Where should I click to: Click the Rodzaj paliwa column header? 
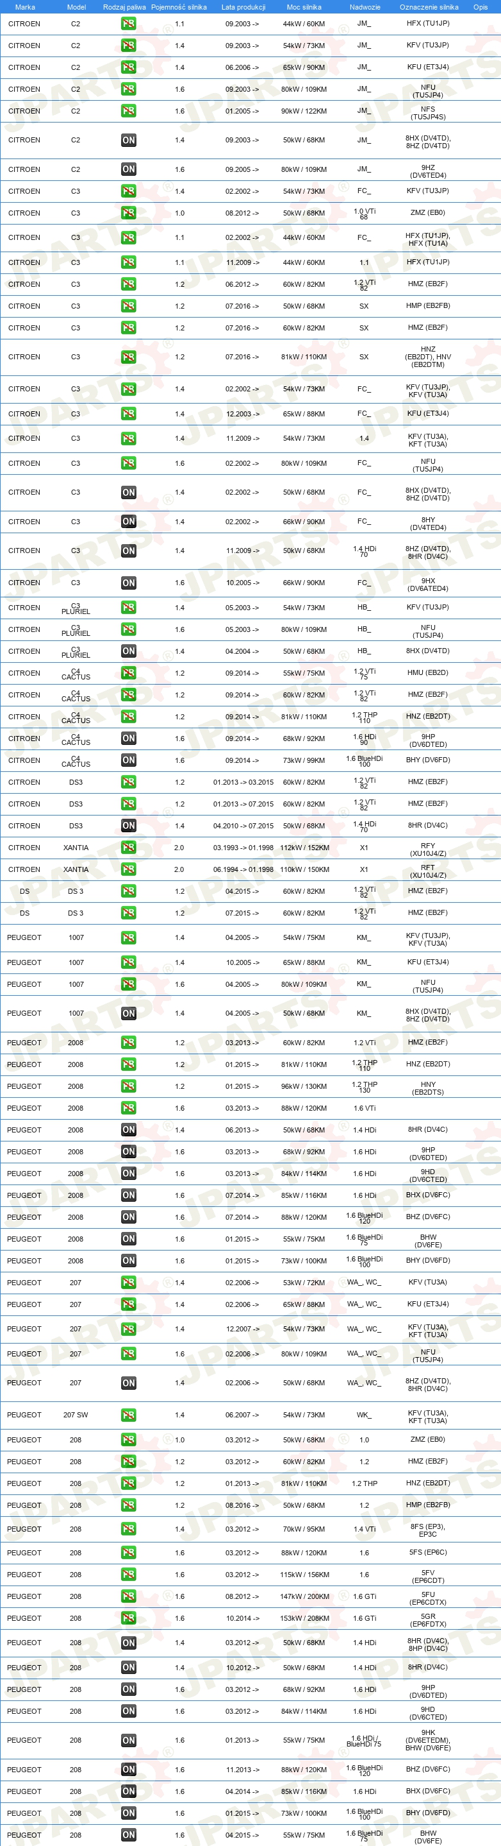[x=124, y=7]
